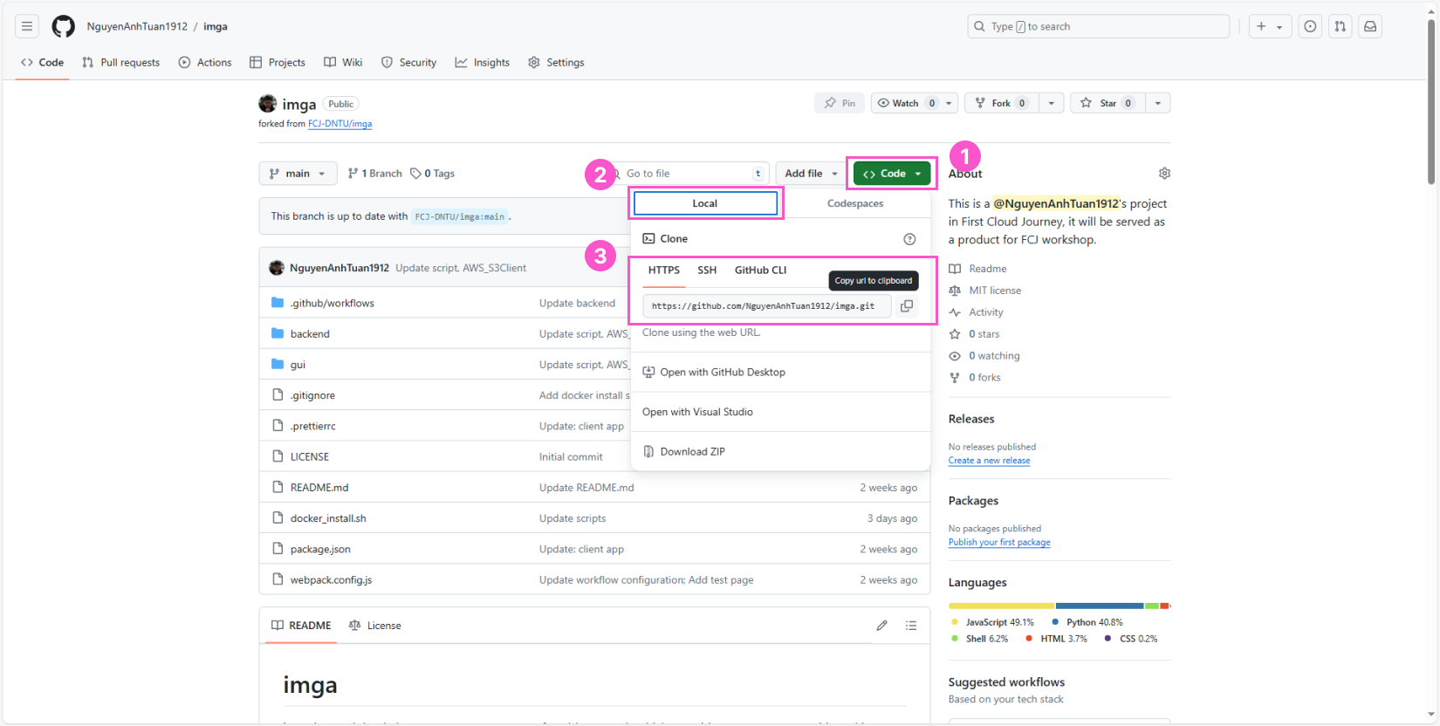This screenshot has width=1440, height=726.
Task: Open with Visual Studio
Action: point(697,412)
